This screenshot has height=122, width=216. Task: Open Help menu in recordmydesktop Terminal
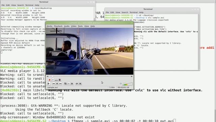click(x=37, y=5)
